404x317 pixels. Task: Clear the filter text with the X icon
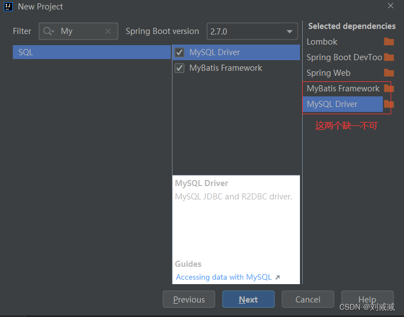pos(108,31)
